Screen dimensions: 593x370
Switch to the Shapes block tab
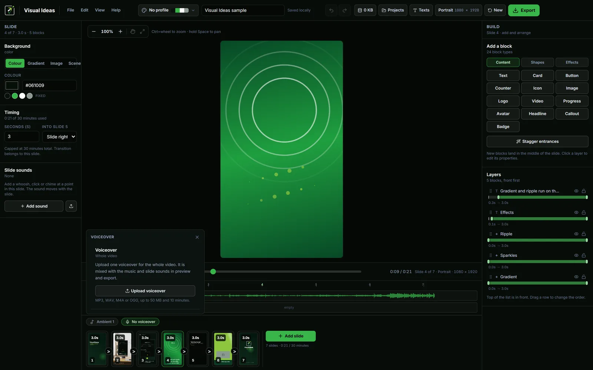click(537, 63)
